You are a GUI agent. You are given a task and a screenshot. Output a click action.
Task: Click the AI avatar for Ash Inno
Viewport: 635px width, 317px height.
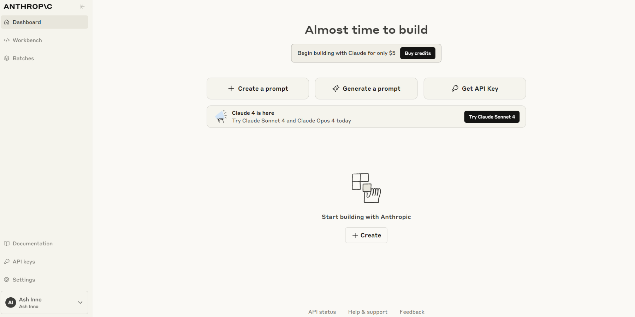(x=11, y=302)
